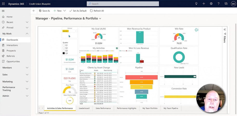The height and width of the screenshot is (116, 237).
Task: Expand the Pinned section chevron
Action: pyautogui.click(x=27, y=28)
